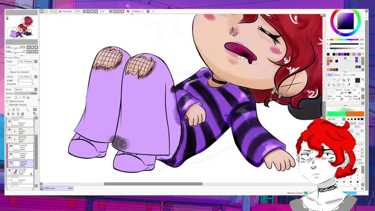Toggle Lock transparency (preserve opacity) icon
375x211 pixels.
16,97
